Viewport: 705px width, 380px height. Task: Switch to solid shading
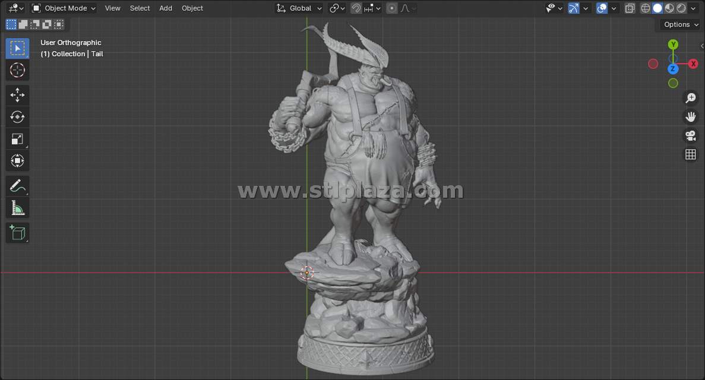click(x=657, y=8)
